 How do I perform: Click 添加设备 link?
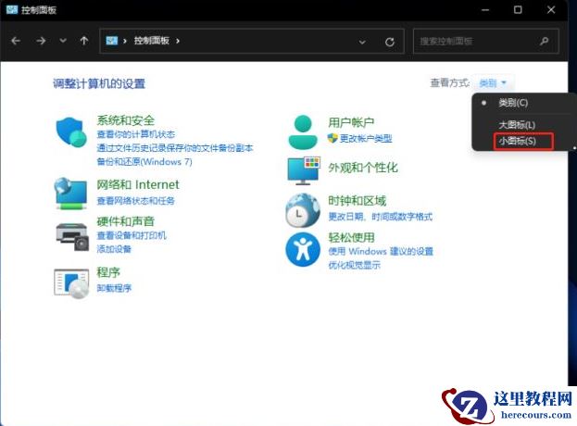pos(114,249)
